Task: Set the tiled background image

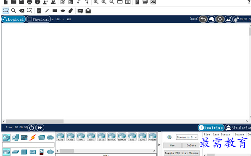Action: pos(228,19)
